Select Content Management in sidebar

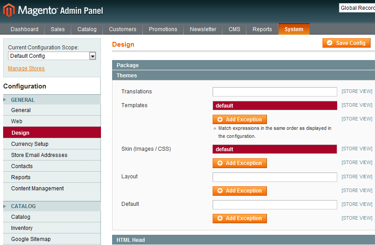click(52, 189)
